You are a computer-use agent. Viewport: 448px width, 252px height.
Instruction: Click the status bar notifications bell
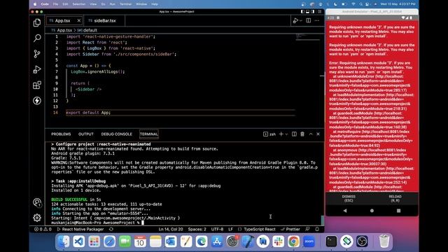point(317,229)
